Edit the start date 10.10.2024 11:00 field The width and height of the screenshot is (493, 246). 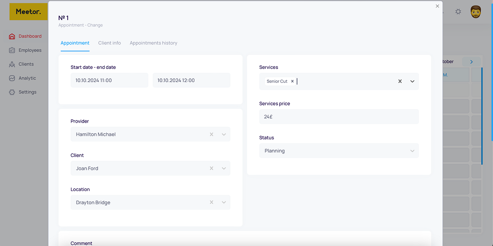coord(109,80)
